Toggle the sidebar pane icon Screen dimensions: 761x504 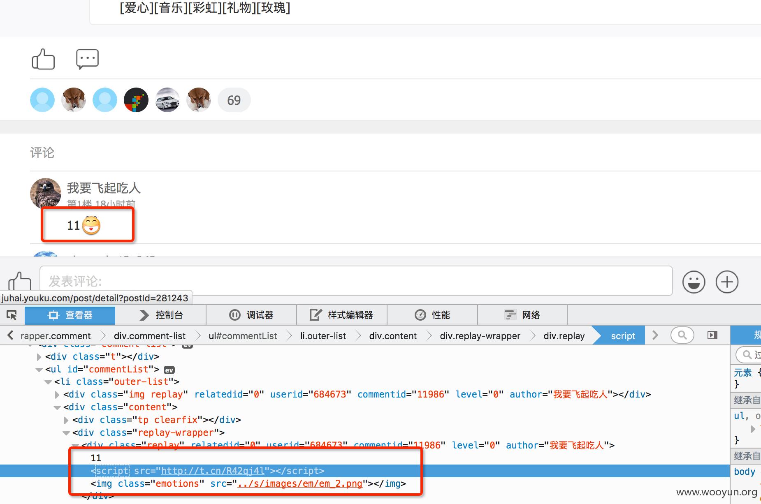(x=712, y=335)
